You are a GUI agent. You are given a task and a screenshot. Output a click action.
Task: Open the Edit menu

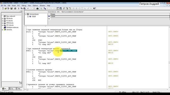[9, 6]
